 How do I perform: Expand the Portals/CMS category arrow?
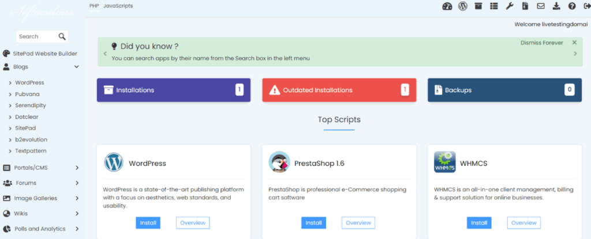point(77,168)
